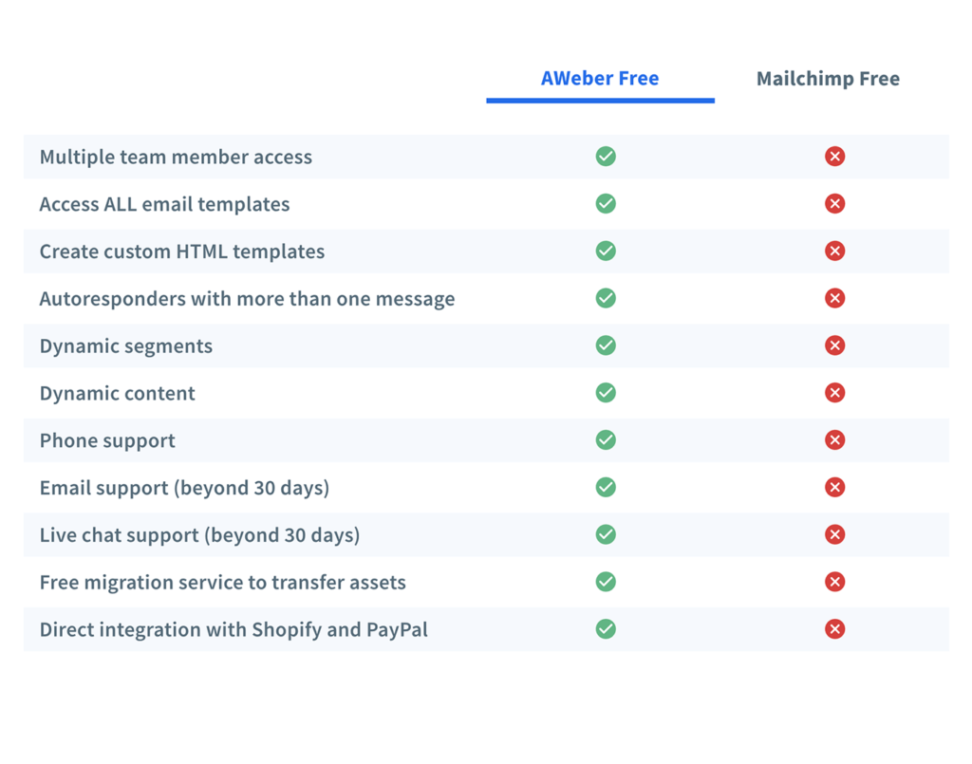Select the AWeber Free tab
This screenshot has width=972, height=764.
(x=600, y=79)
